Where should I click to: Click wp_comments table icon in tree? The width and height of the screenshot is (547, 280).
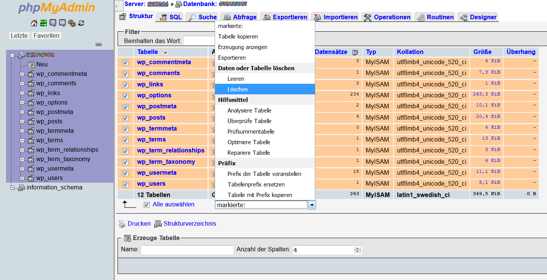point(31,83)
